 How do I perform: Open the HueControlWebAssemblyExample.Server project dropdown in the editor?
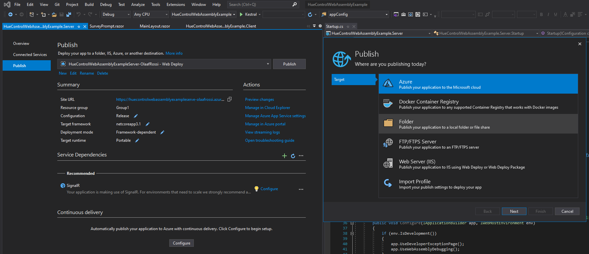tap(378, 33)
